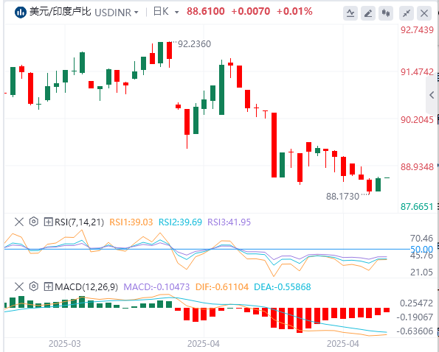Click the RSI 50.00 level label
The width and height of the screenshot is (439, 352).
point(421,249)
